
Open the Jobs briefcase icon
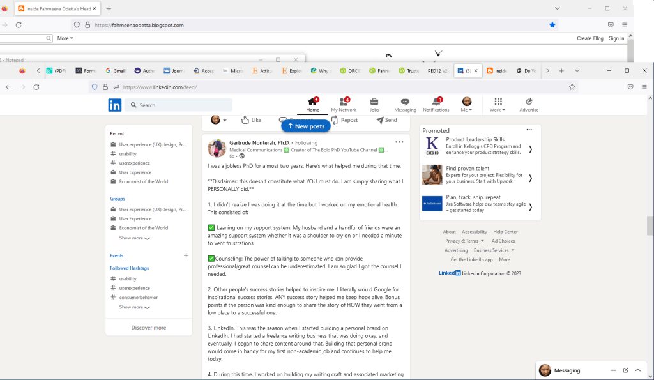point(374,102)
